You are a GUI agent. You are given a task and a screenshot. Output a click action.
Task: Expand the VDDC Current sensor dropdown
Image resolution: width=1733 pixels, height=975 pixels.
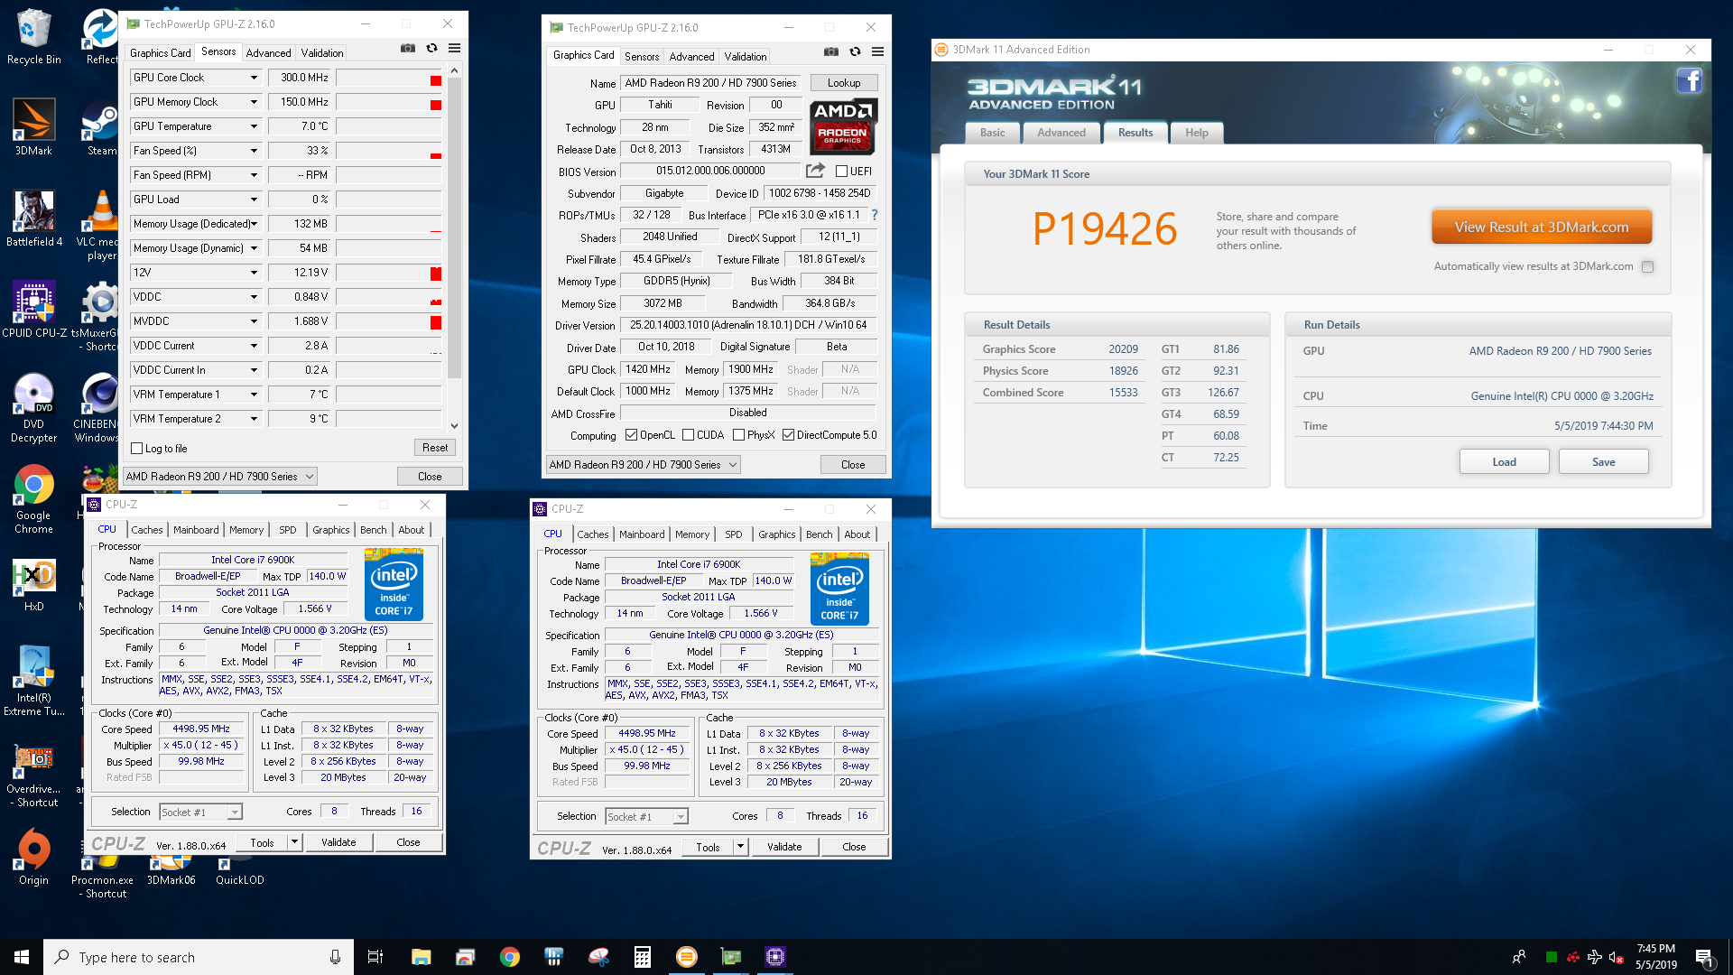[x=254, y=346]
